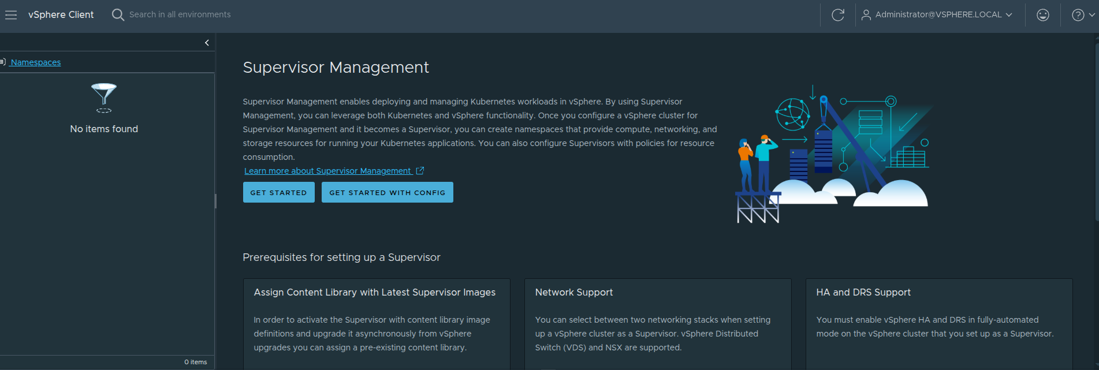Open the smiley feedback icon
1099x370 pixels.
pyautogui.click(x=1042, y=15)
